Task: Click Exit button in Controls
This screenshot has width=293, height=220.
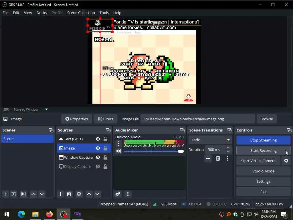Action: click(x=264, y=192)
